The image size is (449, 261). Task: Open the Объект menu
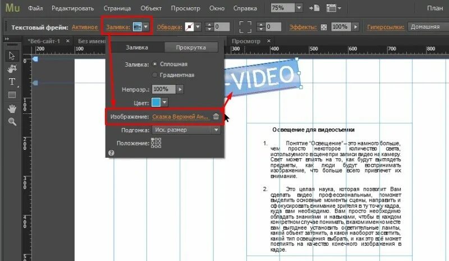(x=151, y=8)
